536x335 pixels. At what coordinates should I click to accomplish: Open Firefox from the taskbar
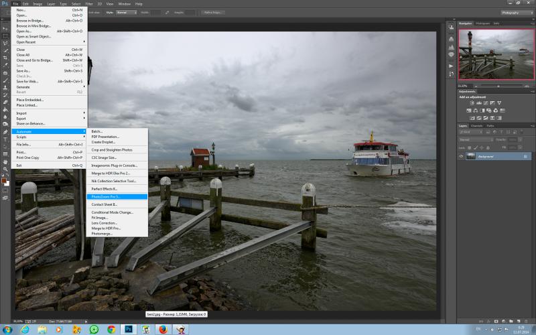[163, 329]
